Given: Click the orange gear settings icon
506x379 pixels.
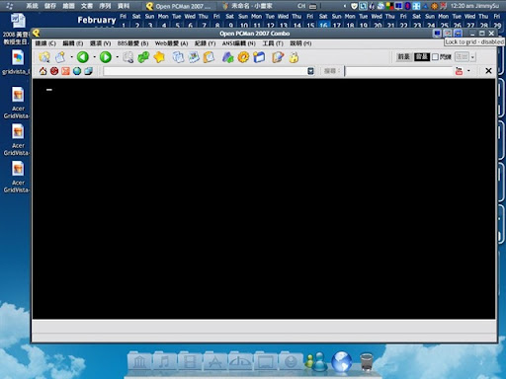Looking at the screenshot, I should [x=243, y=57].
